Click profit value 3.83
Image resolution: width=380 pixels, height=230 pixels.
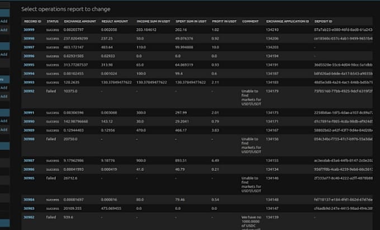click(x=215, y=130)
